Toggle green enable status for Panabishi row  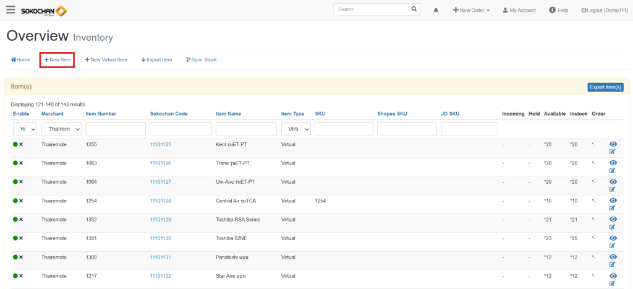tap(15, 257)
